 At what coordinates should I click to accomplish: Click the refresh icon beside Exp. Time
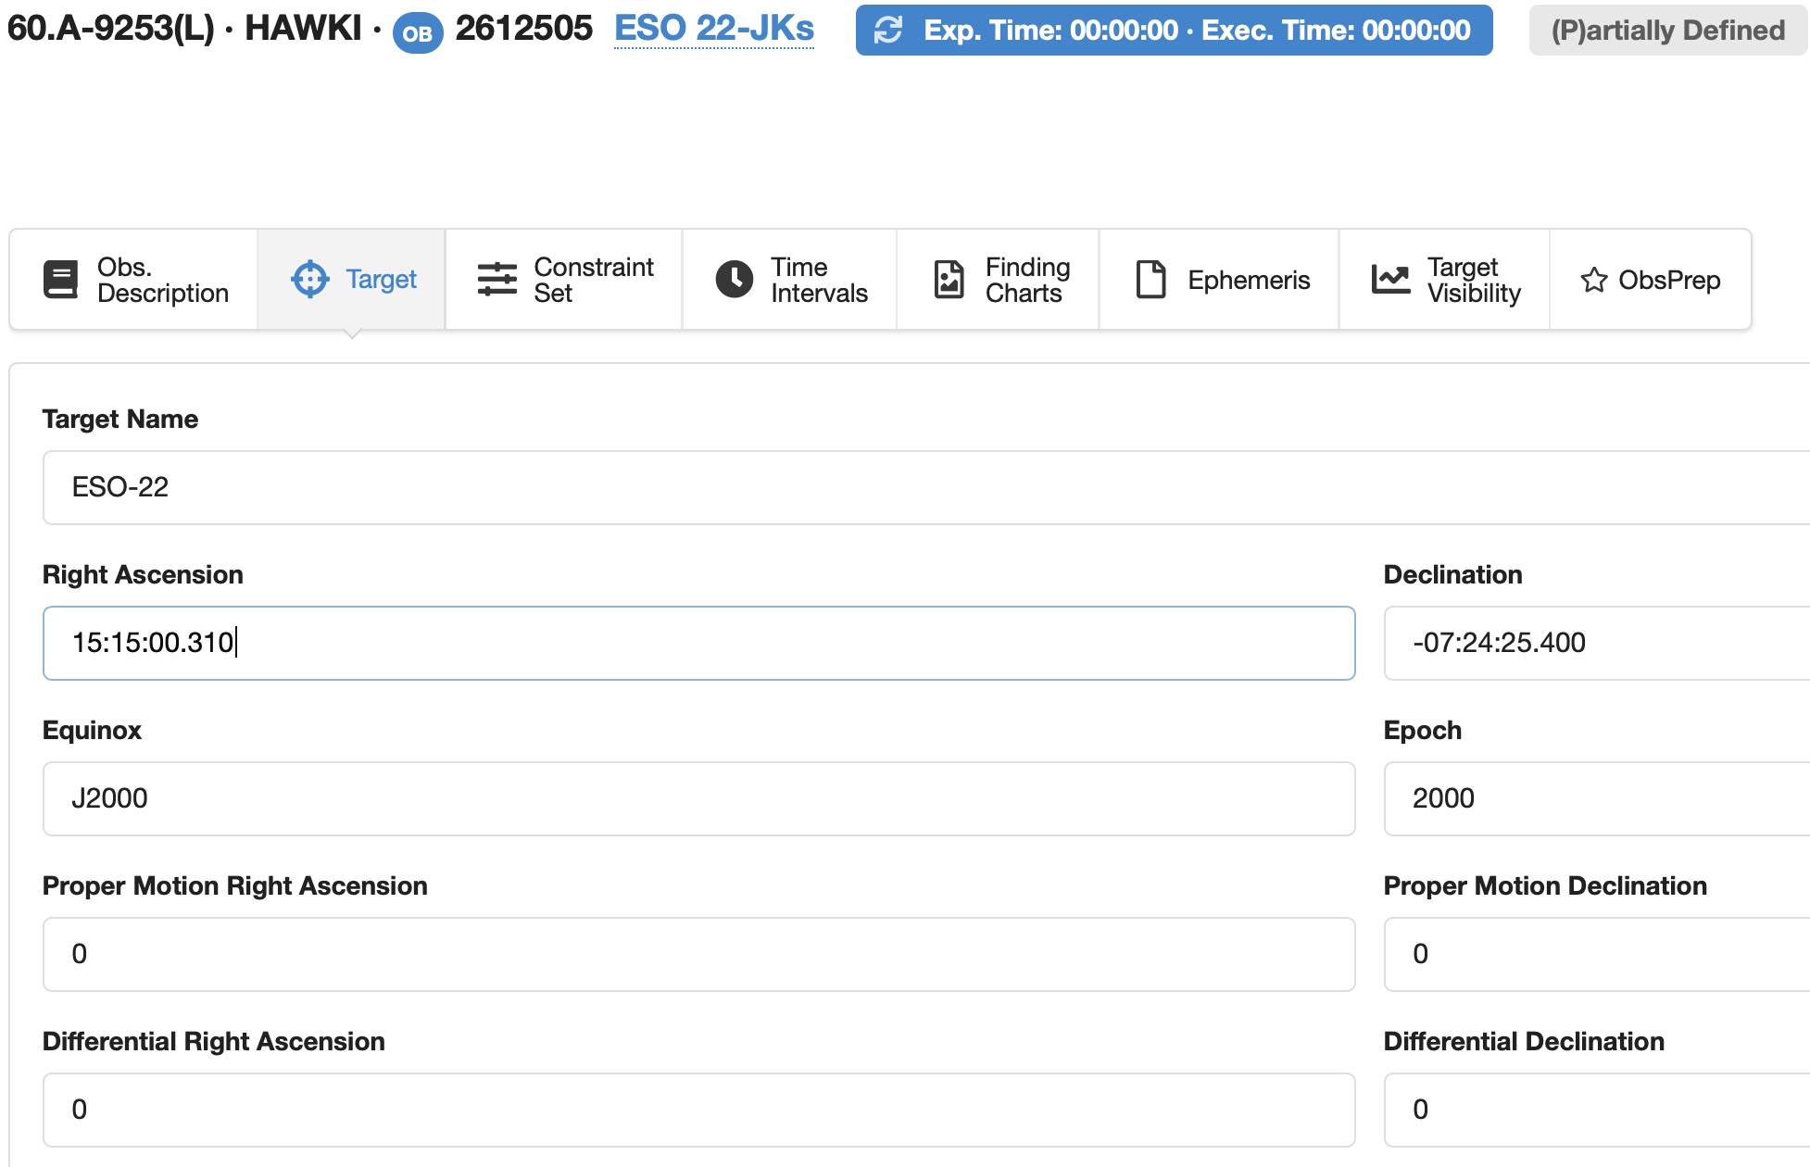(888, 31)
